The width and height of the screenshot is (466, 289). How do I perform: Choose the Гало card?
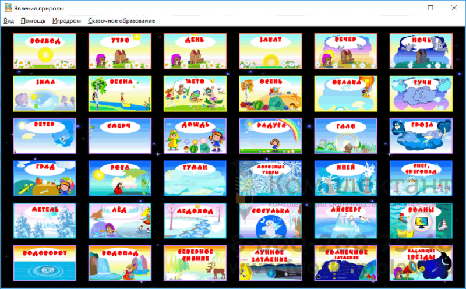pos(346,136)
